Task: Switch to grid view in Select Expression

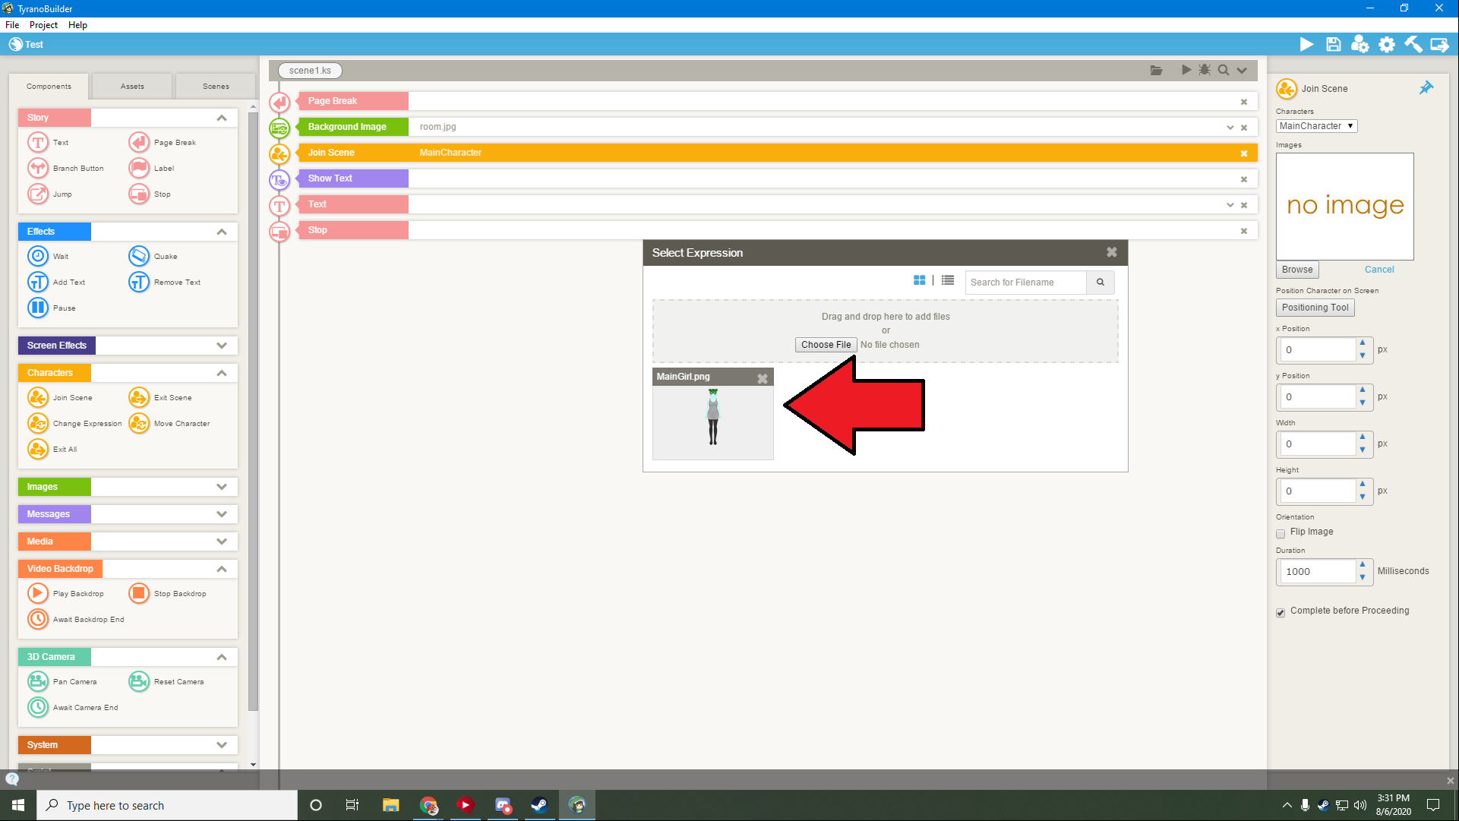Action: click(919, 281)
